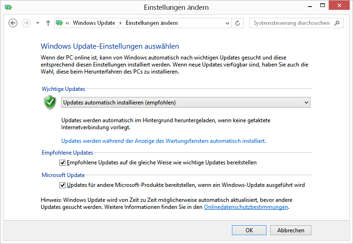The image size is (353, 244).
Task: Click the search magnifier icon
Action: click(x=338, y=23)
